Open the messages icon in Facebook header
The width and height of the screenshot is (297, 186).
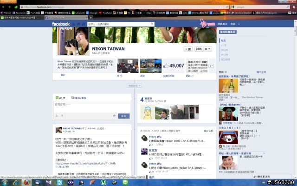pos(78,24)
